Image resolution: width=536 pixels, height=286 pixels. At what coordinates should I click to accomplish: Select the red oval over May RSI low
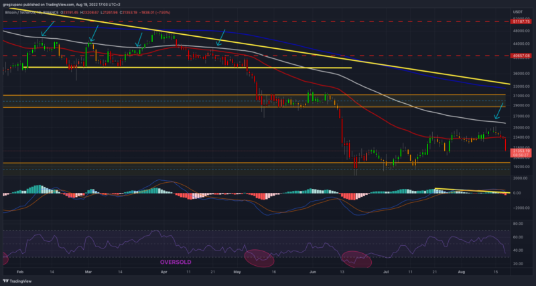pyautogui.click(x=259, y=256)
